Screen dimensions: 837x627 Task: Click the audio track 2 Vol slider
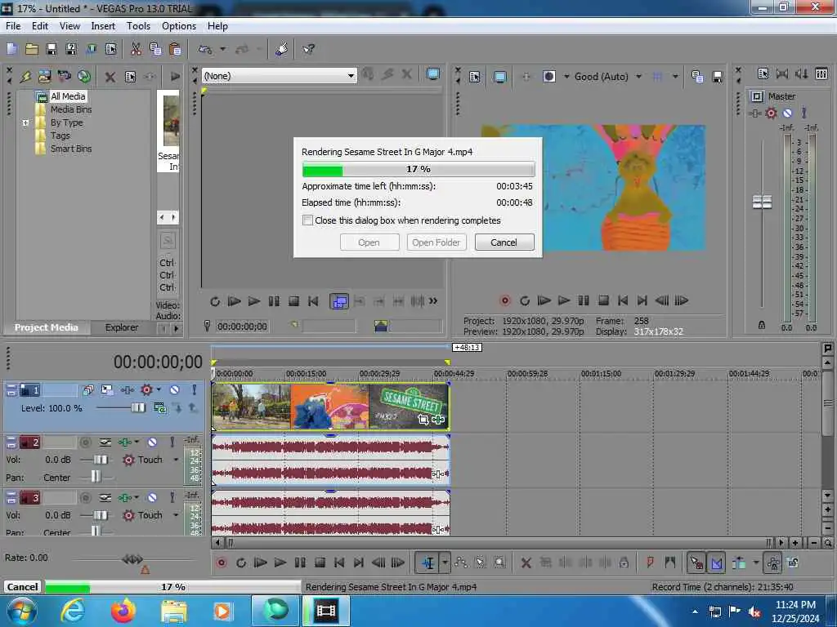[x=101, y=460]
